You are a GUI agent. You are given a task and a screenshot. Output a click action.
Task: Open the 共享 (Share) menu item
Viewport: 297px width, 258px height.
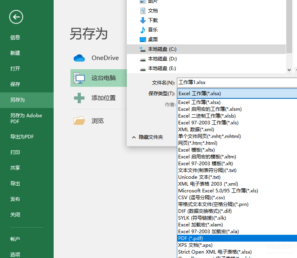(x=15, y=168)
